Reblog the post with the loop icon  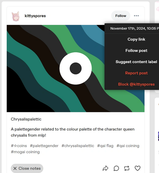127,168
